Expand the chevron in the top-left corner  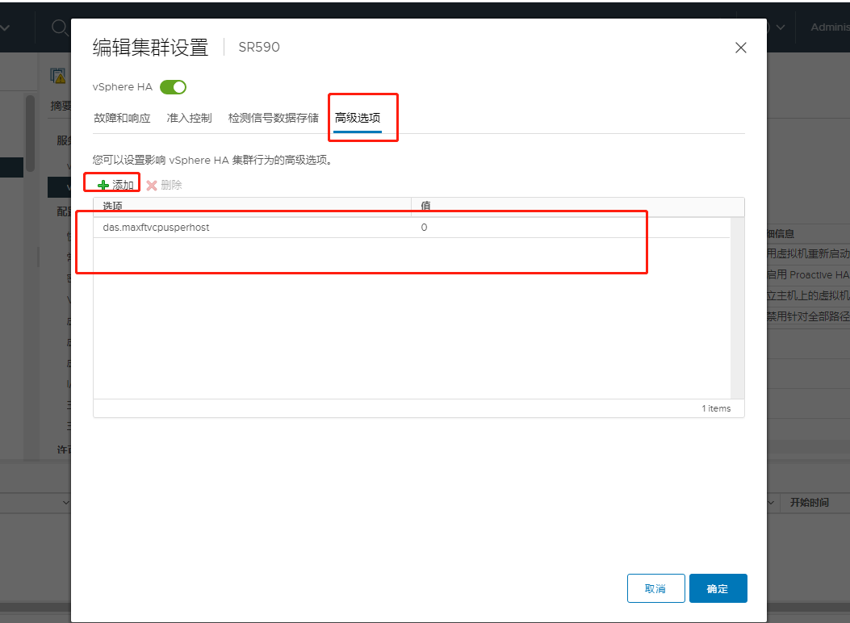[x=6, y=27]
